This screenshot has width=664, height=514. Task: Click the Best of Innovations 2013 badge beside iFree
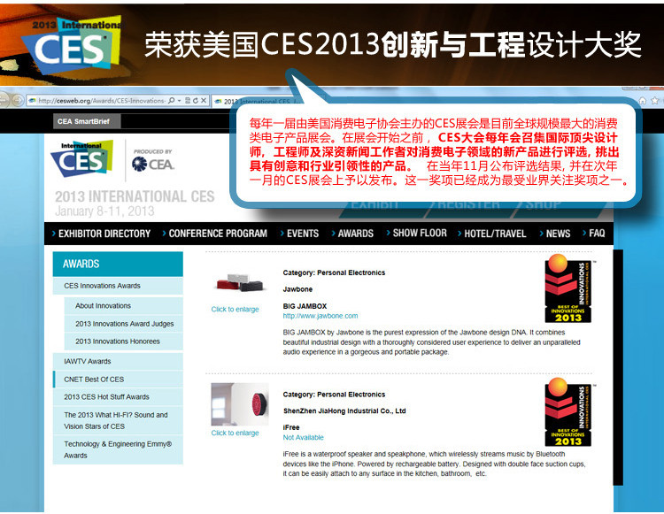click(x=568, y=412)
